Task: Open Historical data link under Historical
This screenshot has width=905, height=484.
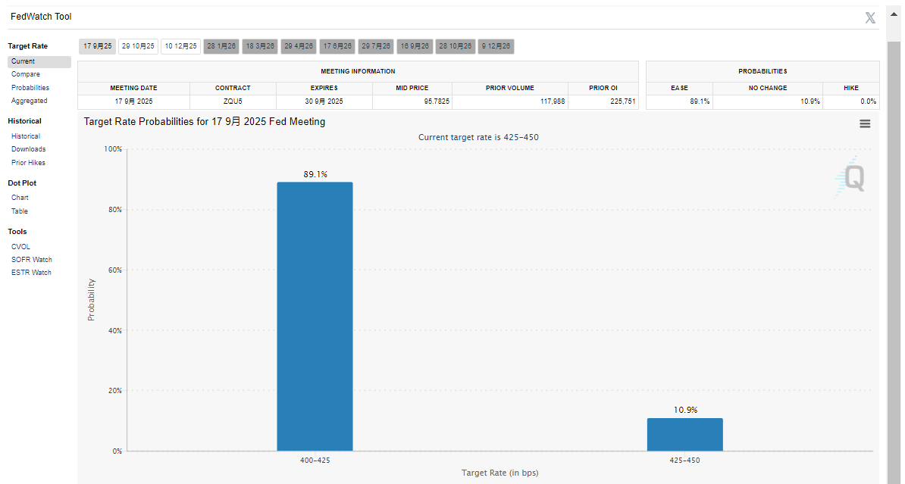Action: (x=26, y=136)
